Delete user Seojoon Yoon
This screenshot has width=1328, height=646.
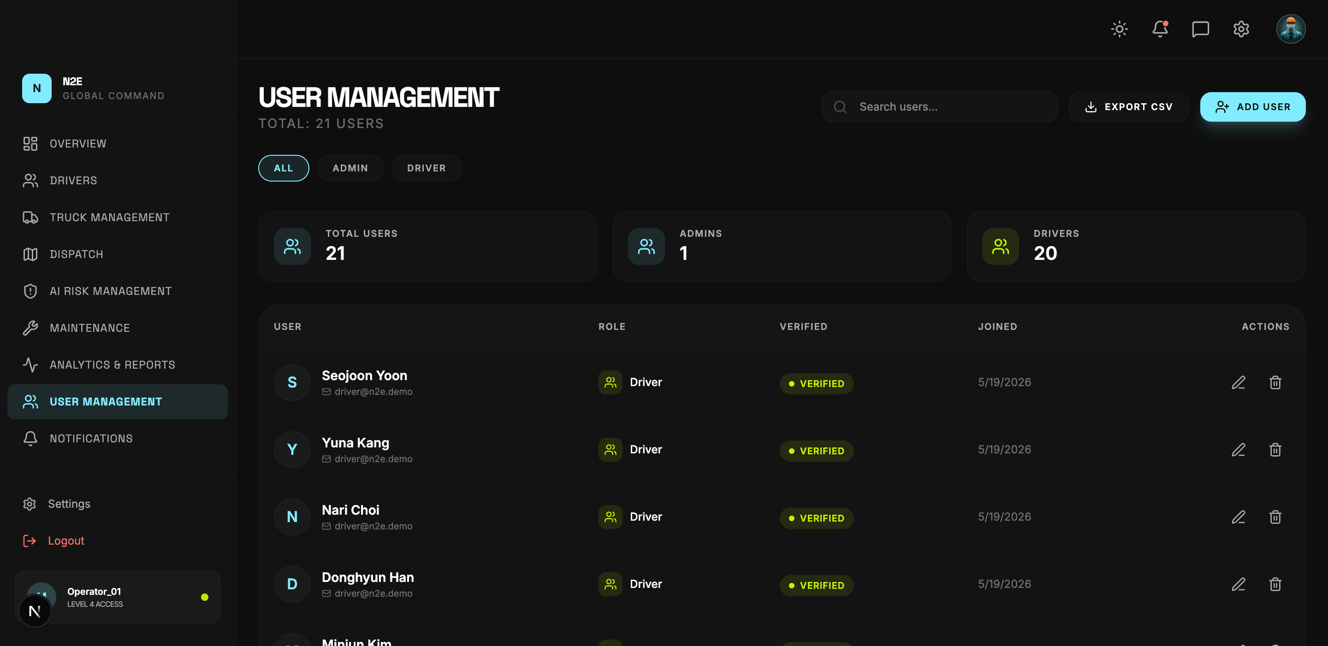click(1275, 382)
